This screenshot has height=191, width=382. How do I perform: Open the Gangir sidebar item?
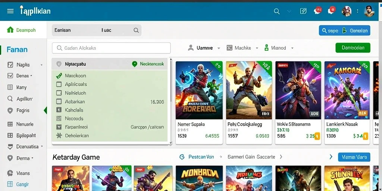pyautogui.click(x=18, y=184)
